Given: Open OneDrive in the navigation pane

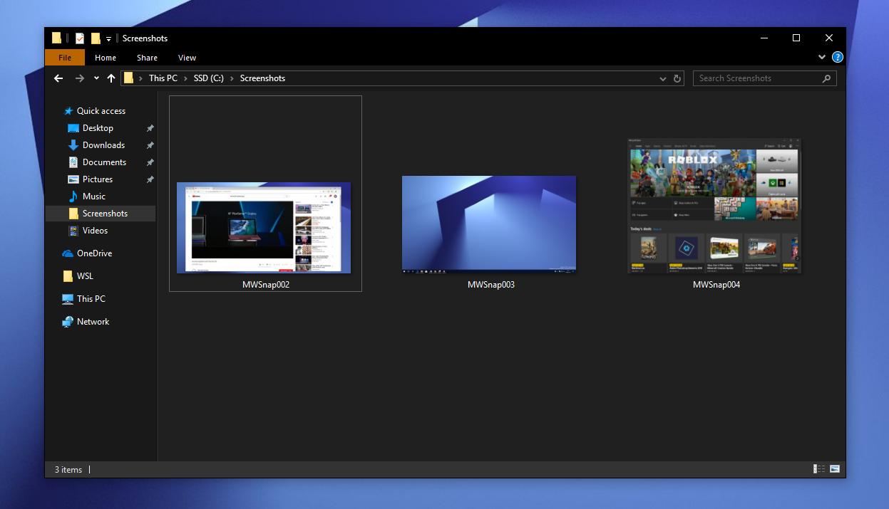Looking at the screenshot, I should (x=94, y=253).
